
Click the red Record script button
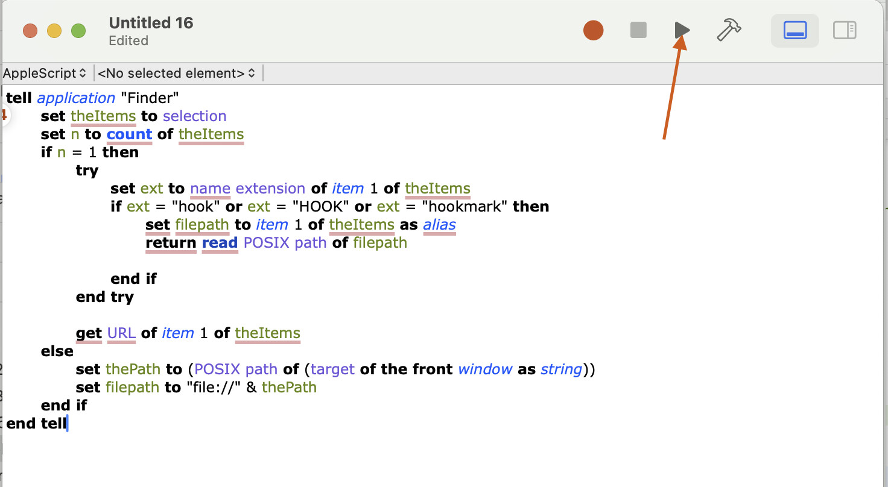[593, 30]
